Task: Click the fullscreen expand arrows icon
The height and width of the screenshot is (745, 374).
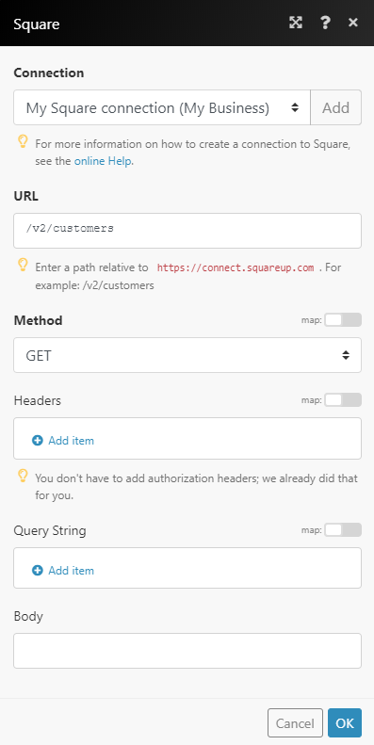Action: [x=296, y=23]
